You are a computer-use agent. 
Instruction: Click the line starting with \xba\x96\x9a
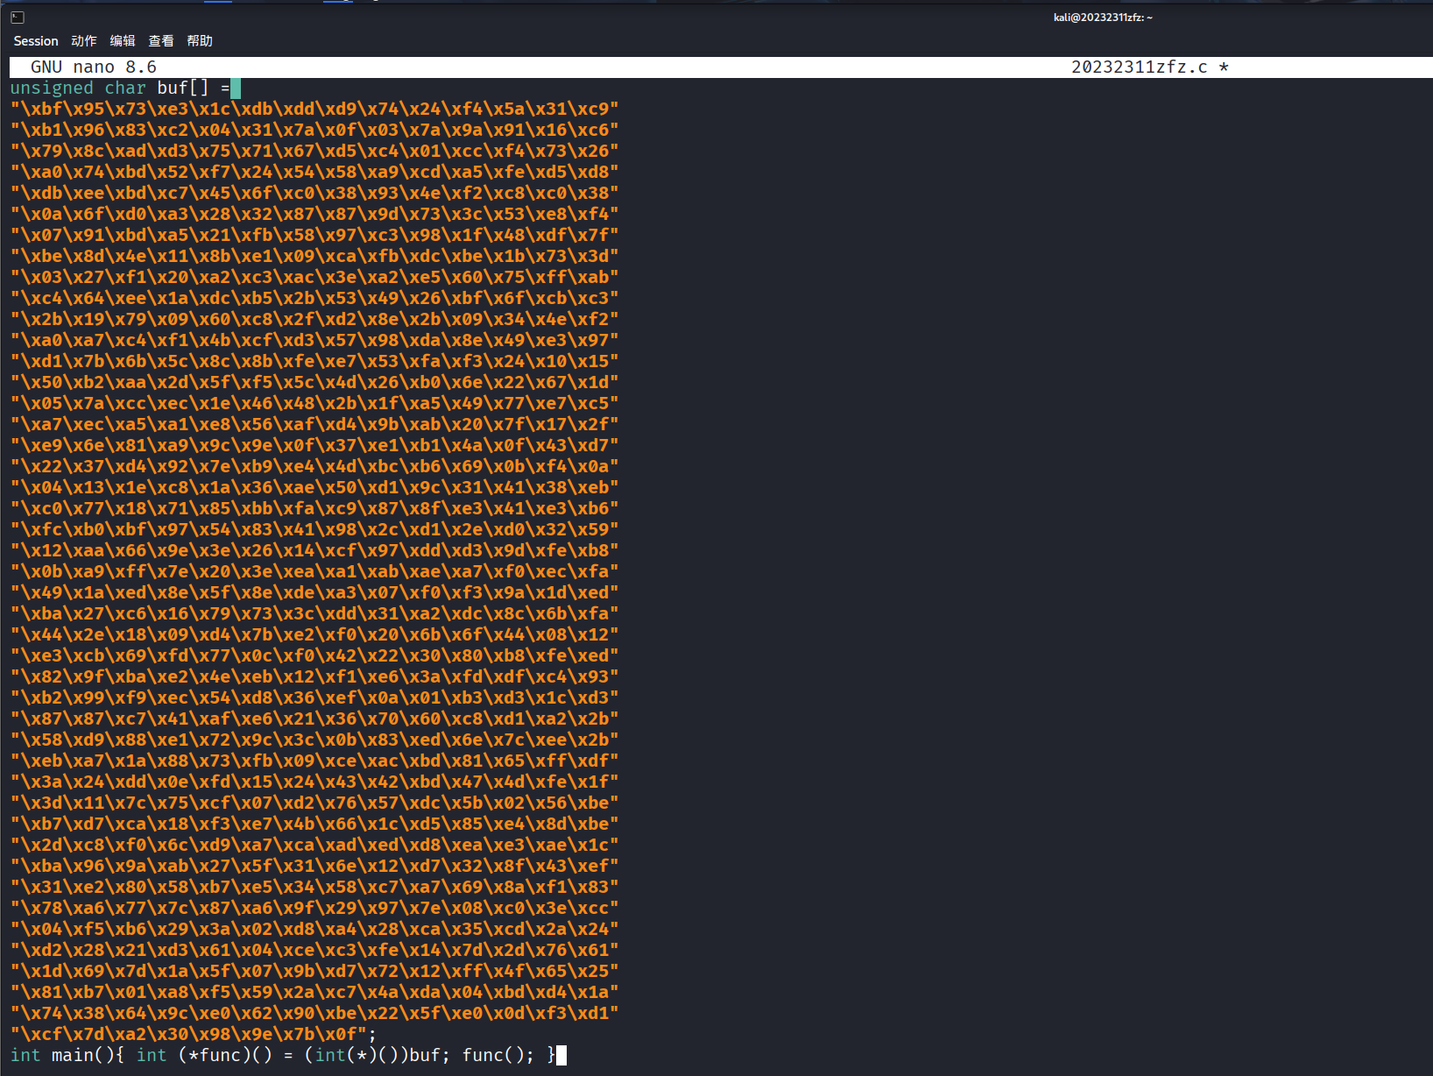314,867
